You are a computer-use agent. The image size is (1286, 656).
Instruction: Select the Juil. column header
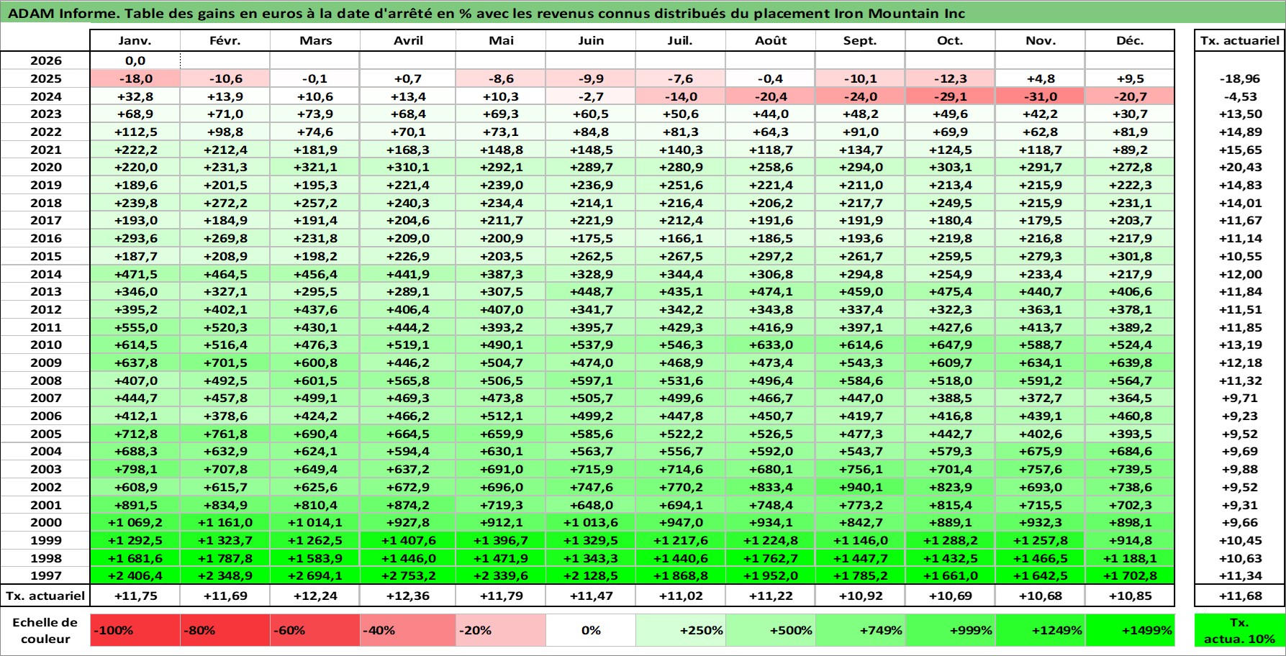[681, 40]
